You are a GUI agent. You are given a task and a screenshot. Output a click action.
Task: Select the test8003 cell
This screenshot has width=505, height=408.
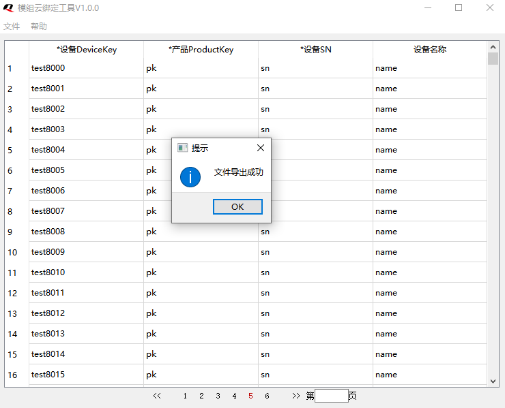pos(86,129)
